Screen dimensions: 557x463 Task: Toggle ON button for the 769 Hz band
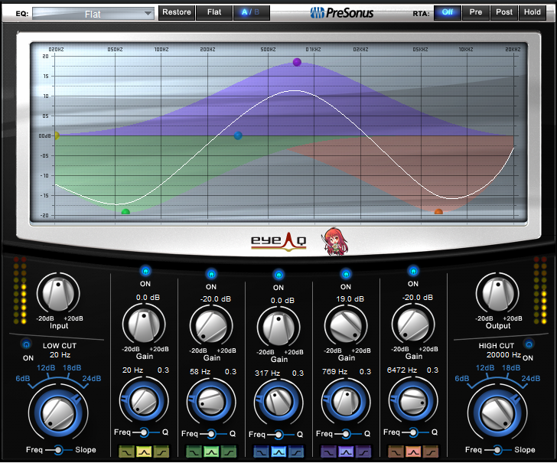click(346, 274)
